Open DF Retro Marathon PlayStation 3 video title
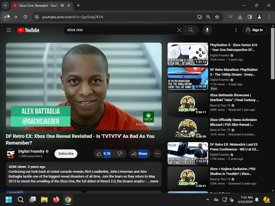 tap(234, 72)
